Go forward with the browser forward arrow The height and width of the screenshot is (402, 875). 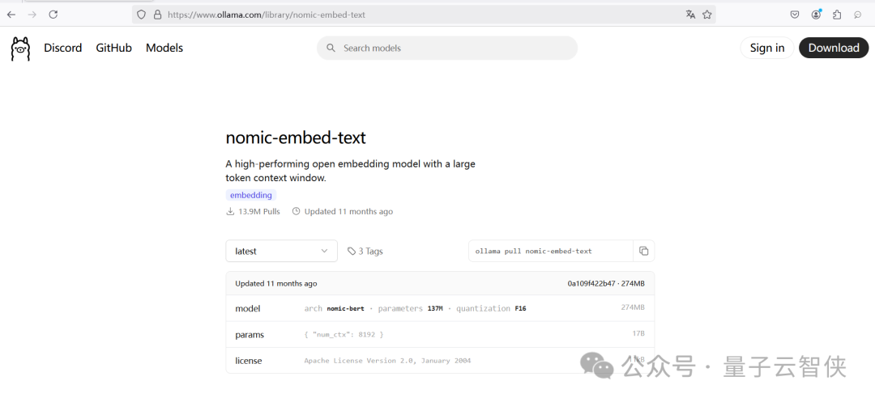[32, 15]
